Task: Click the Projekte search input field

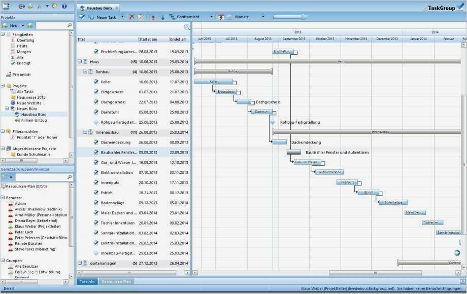Action: (x=51, y=25)
